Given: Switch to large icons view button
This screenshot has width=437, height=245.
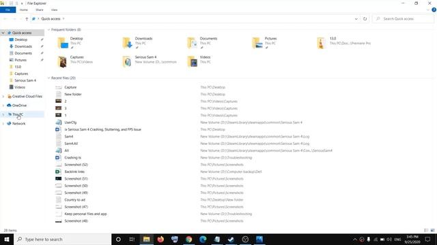Looking at the screenshot, I should tap(432, 230).
